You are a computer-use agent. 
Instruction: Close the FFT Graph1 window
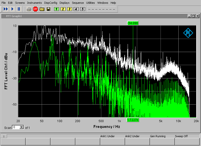[197, 16]
